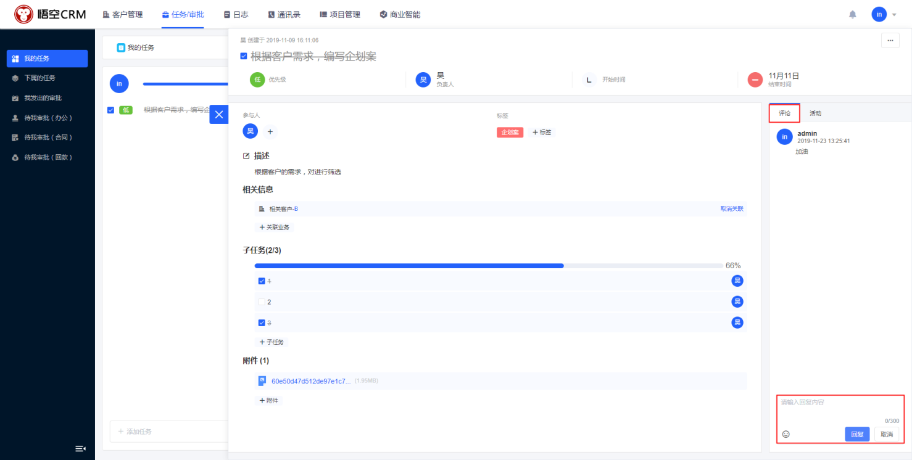Collapse the left sidebar menu icon
This screenshot has height=460, width=912.
pos(80,448)
